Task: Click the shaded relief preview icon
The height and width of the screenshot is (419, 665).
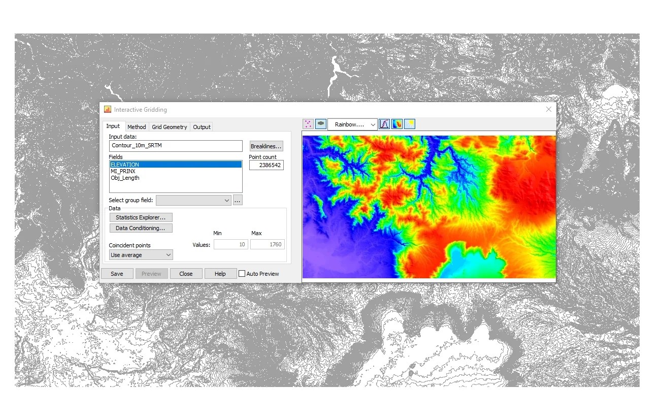Action: 320,124
